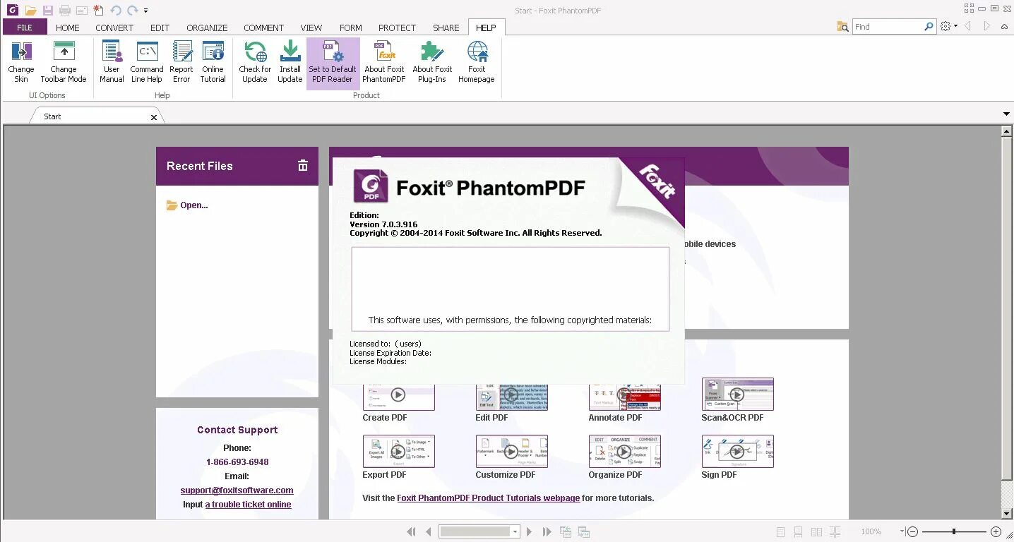Image resolution: width=1014 pixels, height=542 pixels.
Task: Click the vertical scrollbar down arrow
Action: (x=1007, y=514)
